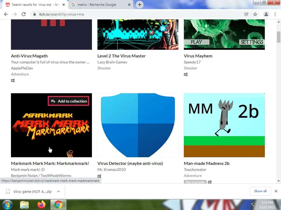Reload the itch.io page

(24, 14)
